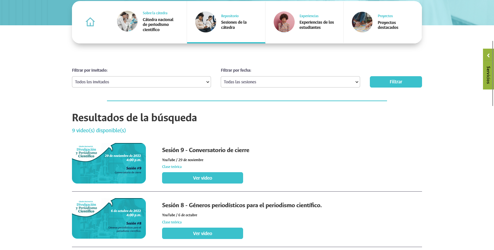Click the Proyectos destacados photo icon
The image size is (494, 250).
pyautogui.click(x=362, y=22)
